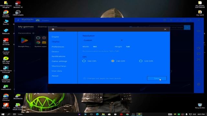Click the blue search button in BlueStacks
Screen dimensions: 207x116
(x=187, y=27)
